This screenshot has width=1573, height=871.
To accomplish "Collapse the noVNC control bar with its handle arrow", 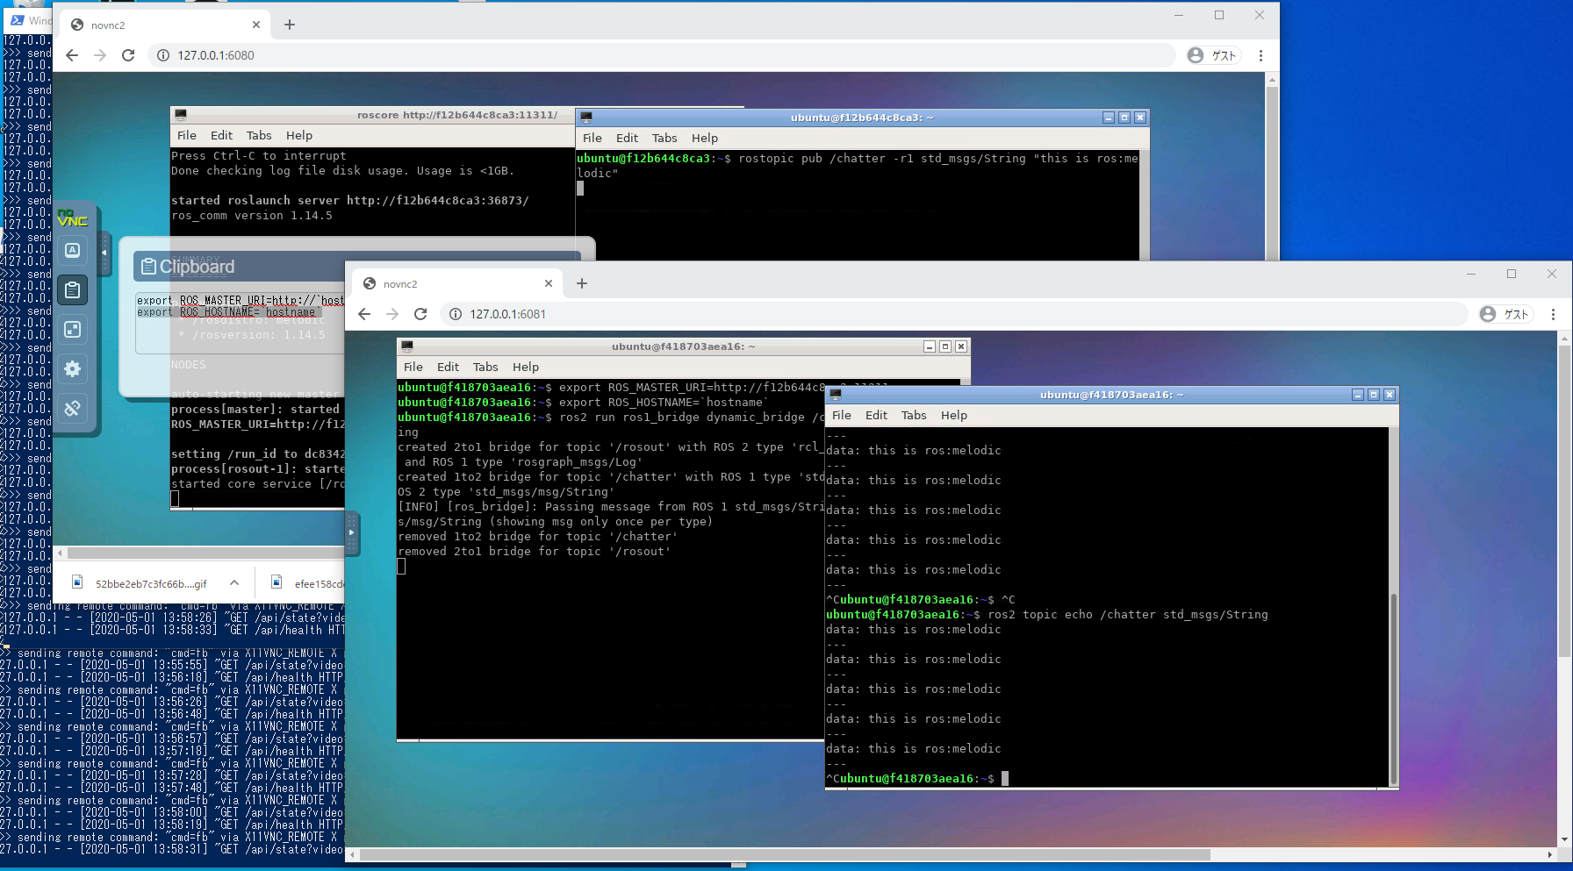I will (x=104, y=252).
